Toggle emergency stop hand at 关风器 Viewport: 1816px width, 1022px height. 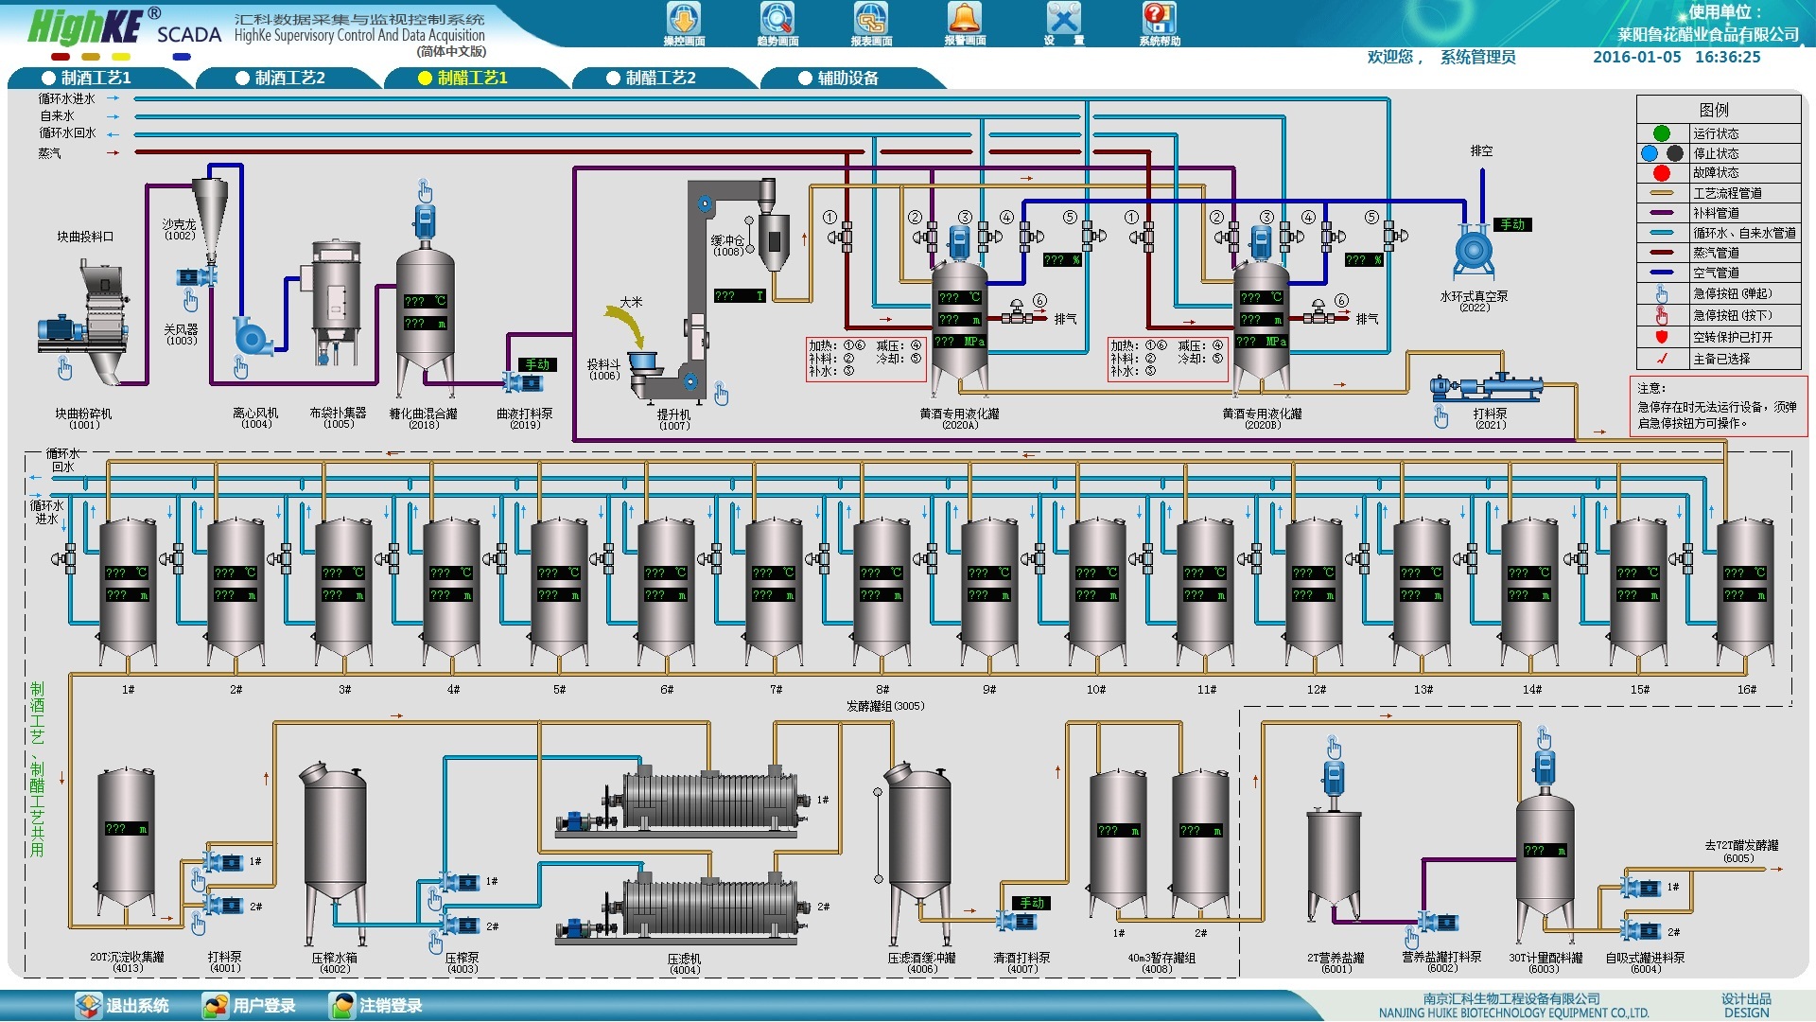pyautogui.click(x=191, y=301)
